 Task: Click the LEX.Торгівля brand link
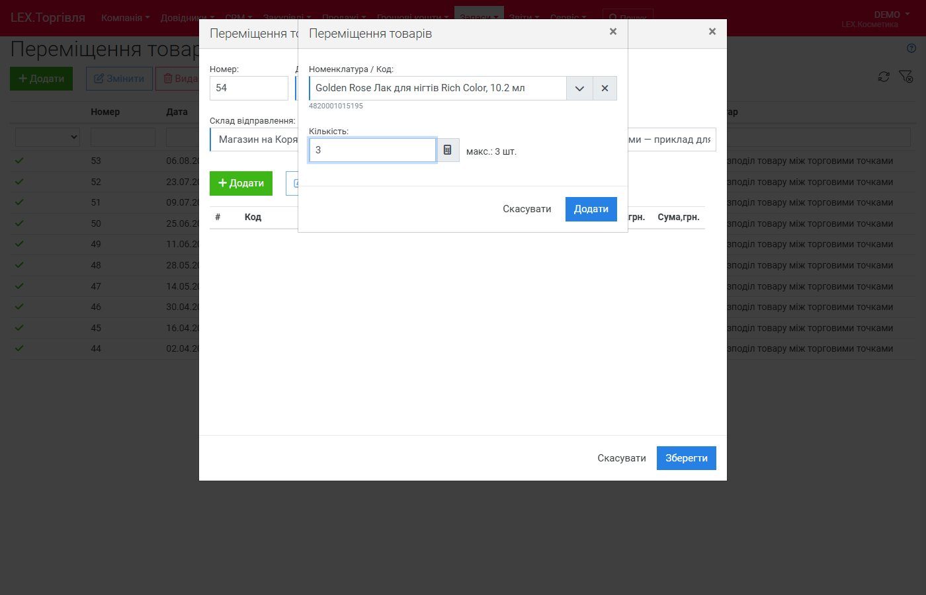pos(48,18)
